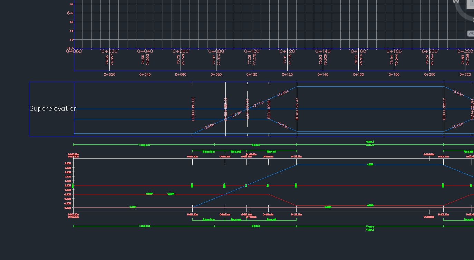Select the large 0+060 station label on grid axis
Viewport: 474px width, 260px height.
coord(181,51)
